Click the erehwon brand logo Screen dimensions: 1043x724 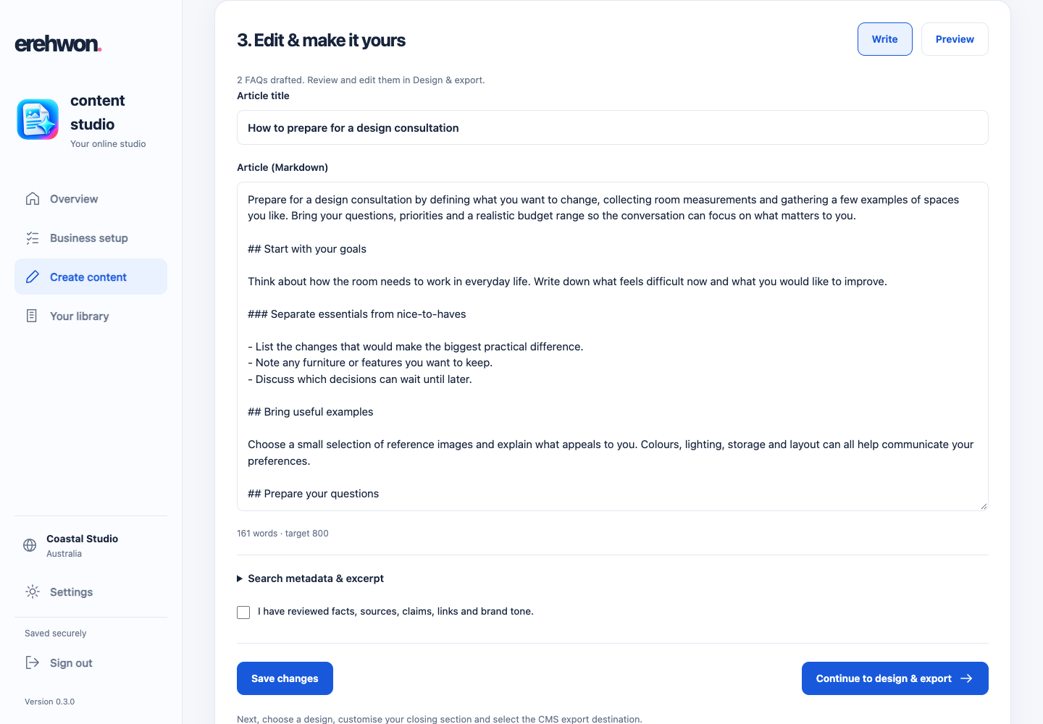pos(58,44)
